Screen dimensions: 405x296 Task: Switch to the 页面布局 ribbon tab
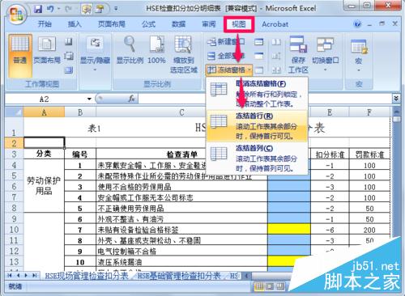112,24
